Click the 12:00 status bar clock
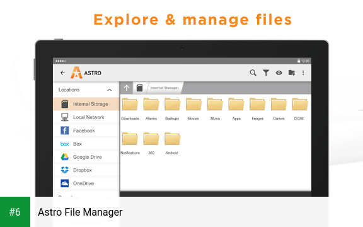This screenshot has height=227, width=363. click(306, 61)
